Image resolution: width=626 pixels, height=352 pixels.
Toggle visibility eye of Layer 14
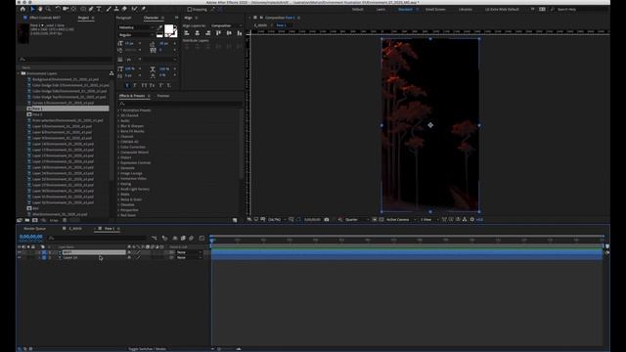point(20,258)
